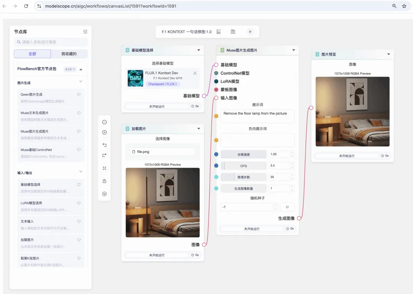The width and height of the screenshot is (413, 294).
Task: Adjust the CFG slider
Action: (243, 166)
